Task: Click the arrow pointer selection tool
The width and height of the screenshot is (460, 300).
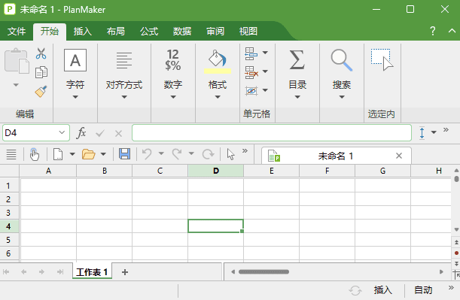Action: coord(231,154)
